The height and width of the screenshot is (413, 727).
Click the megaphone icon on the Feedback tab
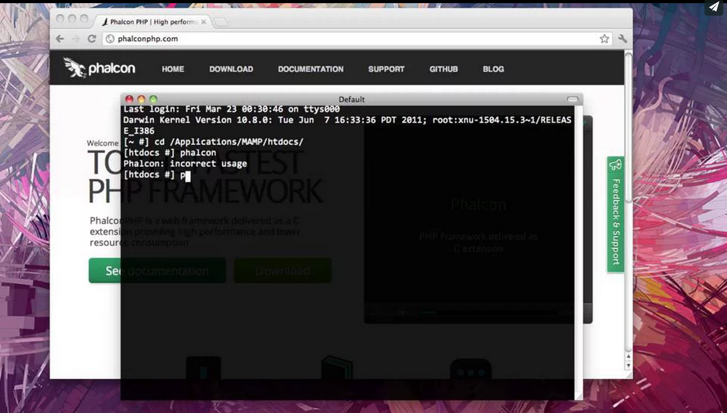[x=615, y=165]
